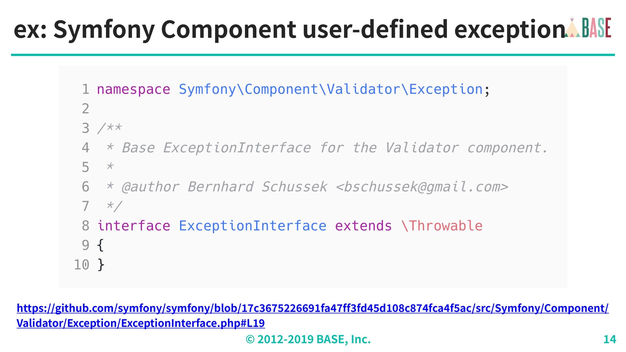Click the opening brace on line 9
The width and height of the screenshot is (626, 352).
(x=101, y=245)
